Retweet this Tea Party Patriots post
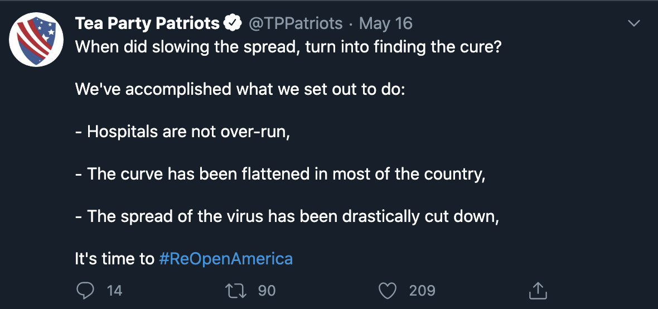Screen dimensions: 658x309 (236, 291)
